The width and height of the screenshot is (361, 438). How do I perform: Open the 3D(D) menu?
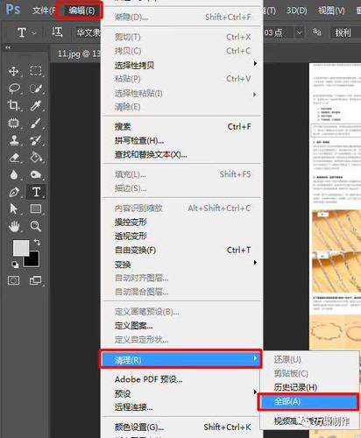(296, 11)
